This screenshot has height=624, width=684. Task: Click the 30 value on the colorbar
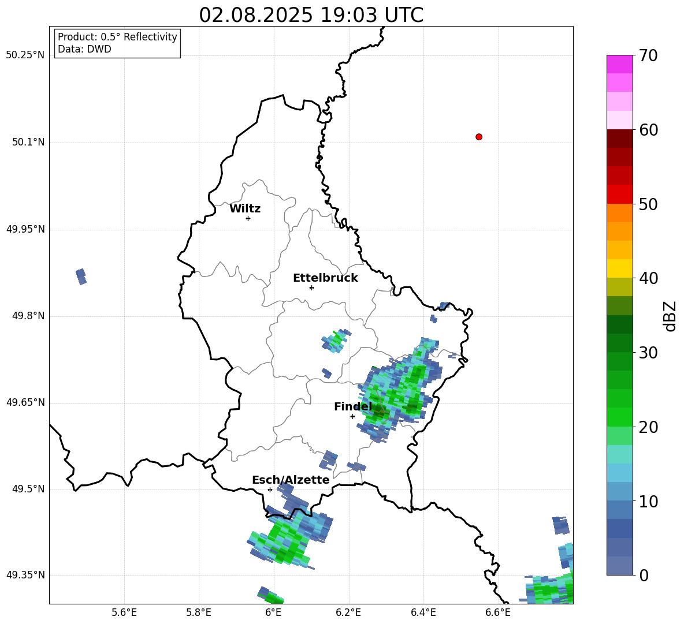click(648, 353)
